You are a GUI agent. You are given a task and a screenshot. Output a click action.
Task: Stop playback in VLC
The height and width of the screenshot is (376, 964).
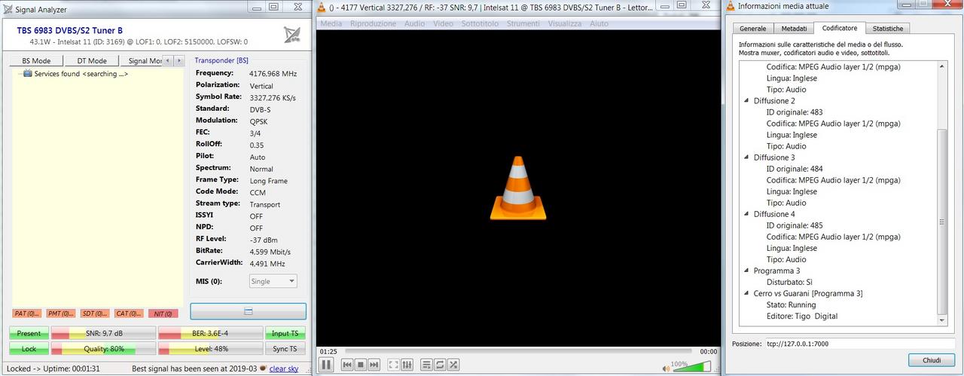pyautogui.click(x=361, y=365)
